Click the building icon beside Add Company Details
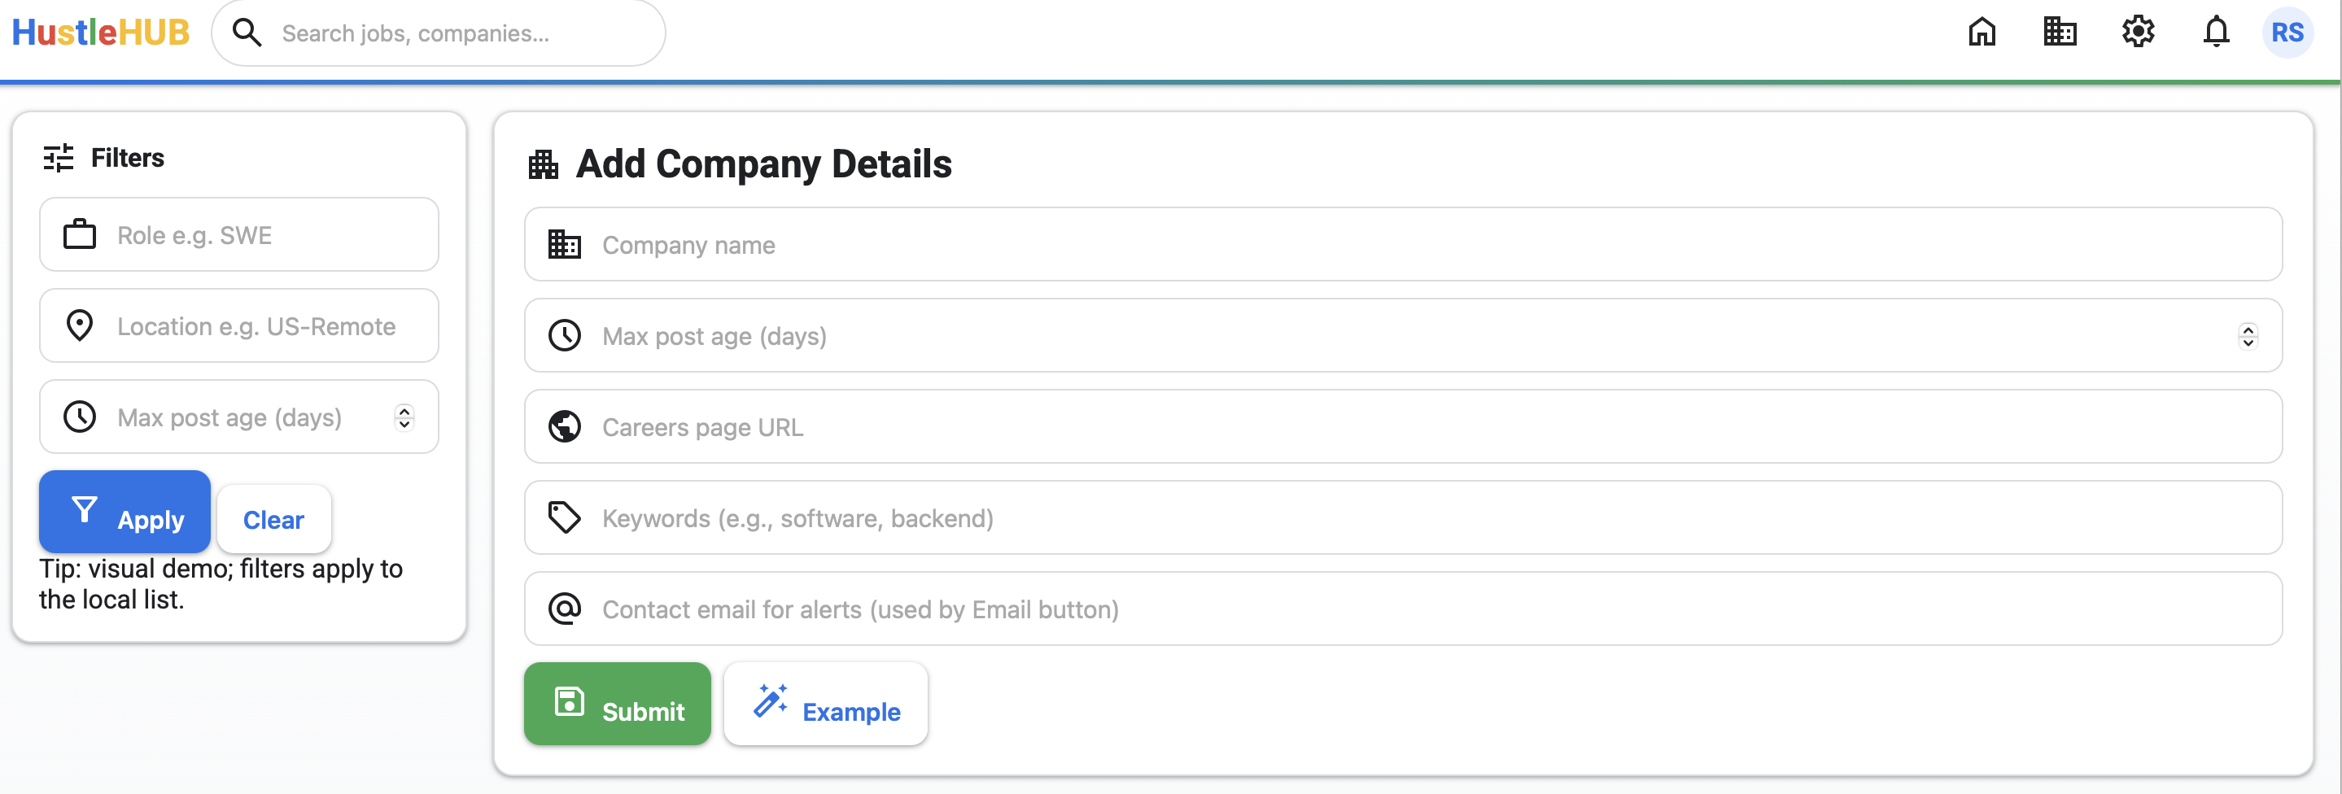The width and height of the screenshot is (2342, 794). (x=544, y=164)
